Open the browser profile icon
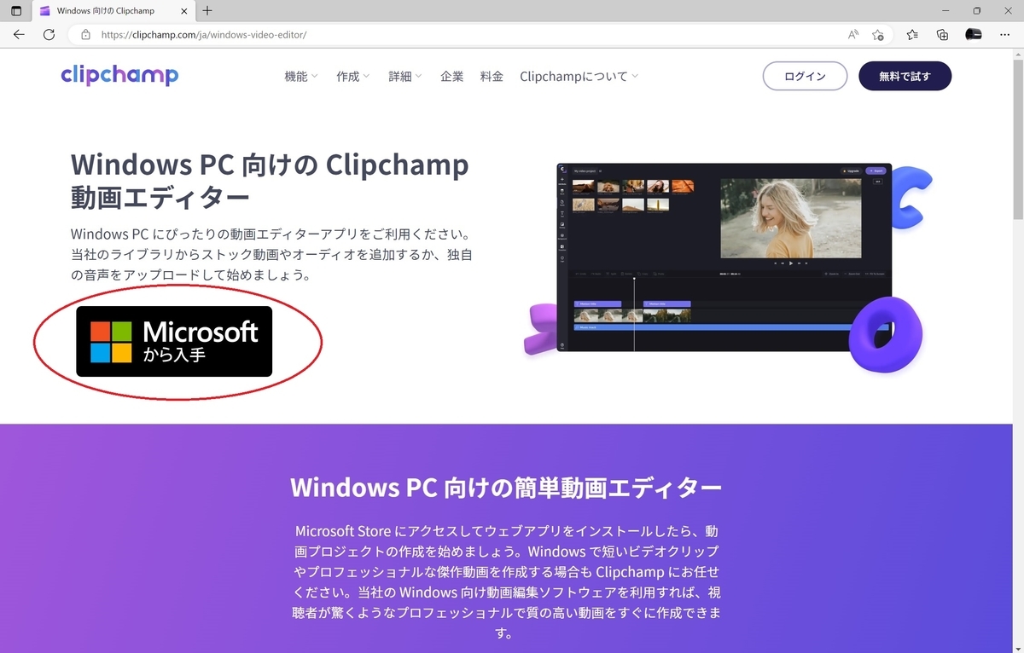The image size is (1024, 653). pyautogui.click(x=974, y=35)
